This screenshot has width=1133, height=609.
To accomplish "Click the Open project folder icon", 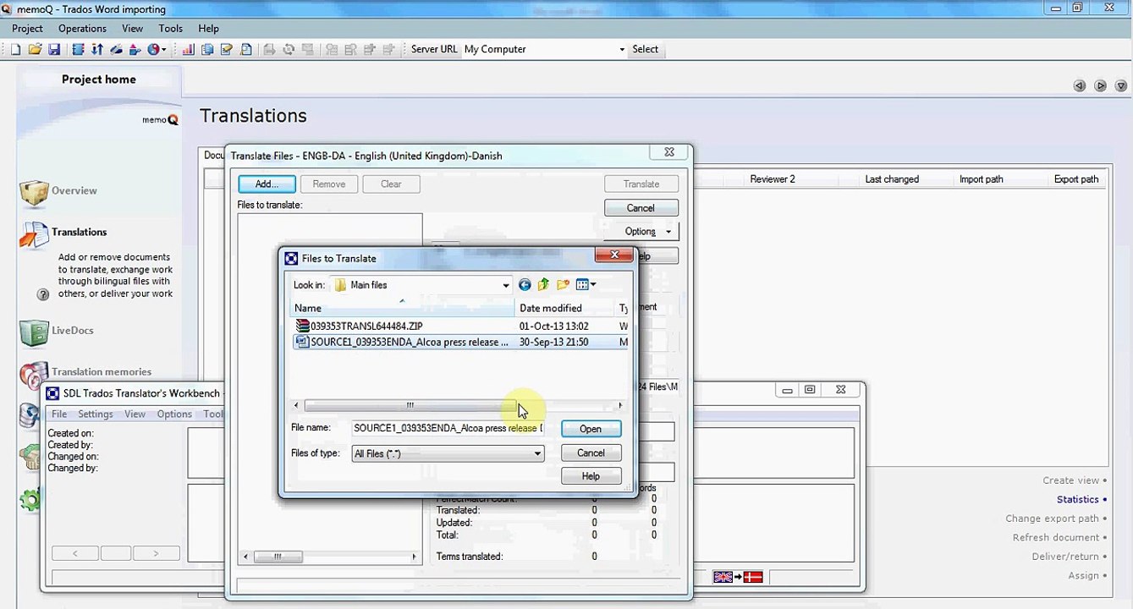I will click(35, 49).
